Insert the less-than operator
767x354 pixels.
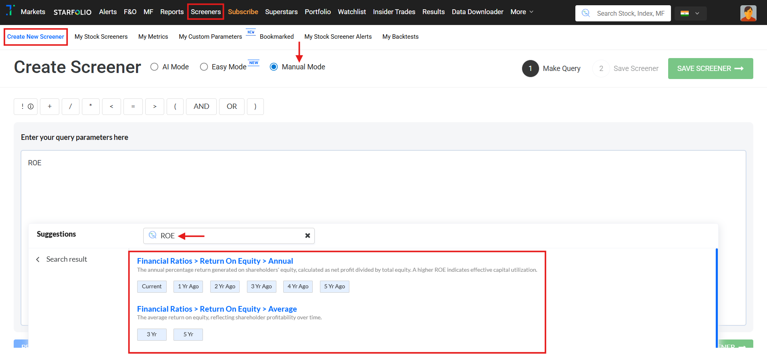(111, 106)
